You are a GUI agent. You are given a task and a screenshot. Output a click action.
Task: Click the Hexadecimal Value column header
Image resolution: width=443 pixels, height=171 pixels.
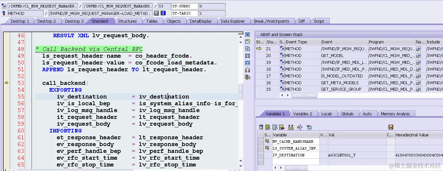pyautogui.click(x=419, y=135)
